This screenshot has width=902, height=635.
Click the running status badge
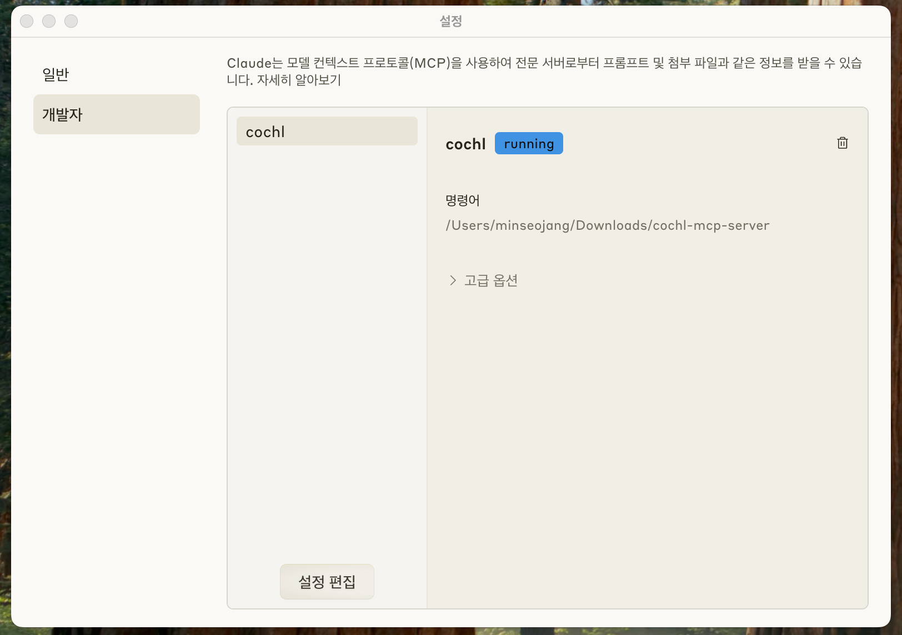(x=529, y=144)
